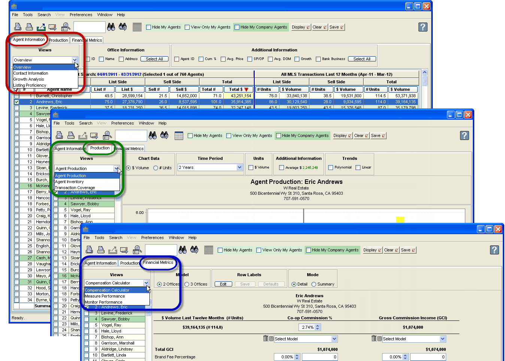The height and width of the screenshot is (361, 505).
Task: Click search agent magnifier icon in Production window
Action: tap(107, 135)
